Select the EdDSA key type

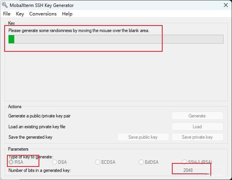coord(148,162)
